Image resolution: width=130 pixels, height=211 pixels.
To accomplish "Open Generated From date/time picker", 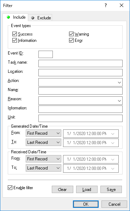I will [x=91, y=134].
